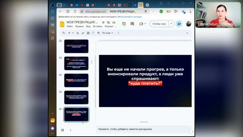The image size is (243, 137).
Task: Open the Google account avatar
Action: (188, 24)
